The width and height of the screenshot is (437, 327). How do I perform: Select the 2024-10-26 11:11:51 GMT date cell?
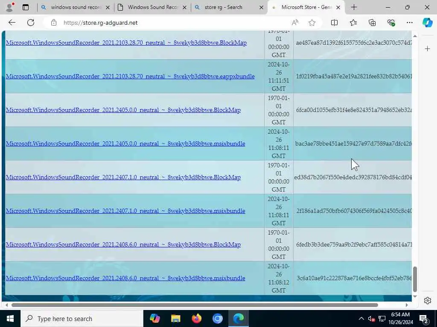[279, 76]
